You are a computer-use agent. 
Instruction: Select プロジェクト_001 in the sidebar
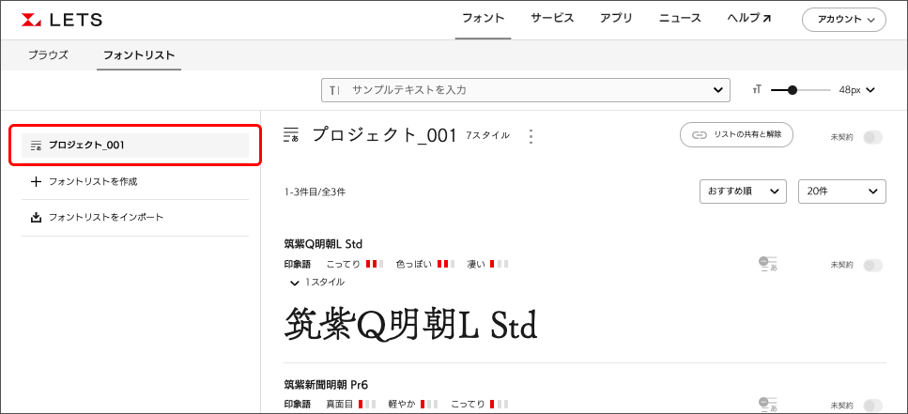(x=135, y=146)
